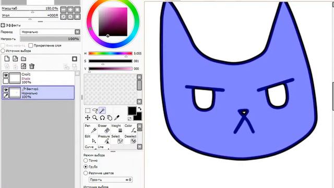Choose the Eraser vector tool
The height and width of the screenshot is (188, 334).
[104, 128]
